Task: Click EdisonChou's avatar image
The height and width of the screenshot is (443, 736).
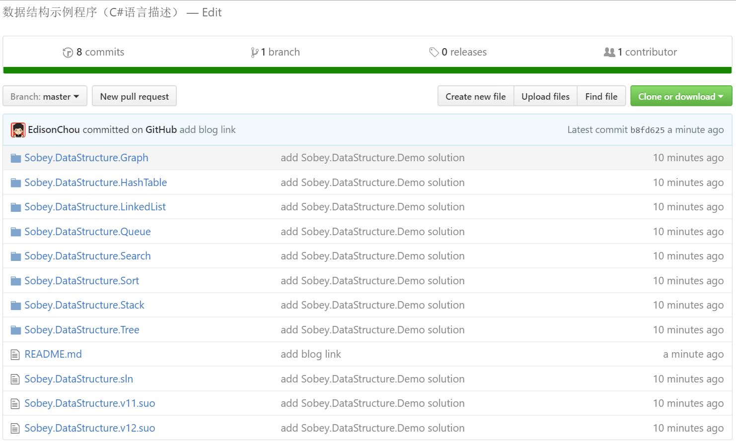Action: pyautogui.click(x=18, y=130)
